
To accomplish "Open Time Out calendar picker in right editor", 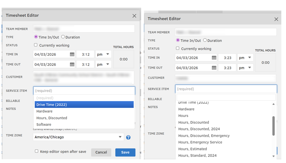I will click(x=214, y=68).
